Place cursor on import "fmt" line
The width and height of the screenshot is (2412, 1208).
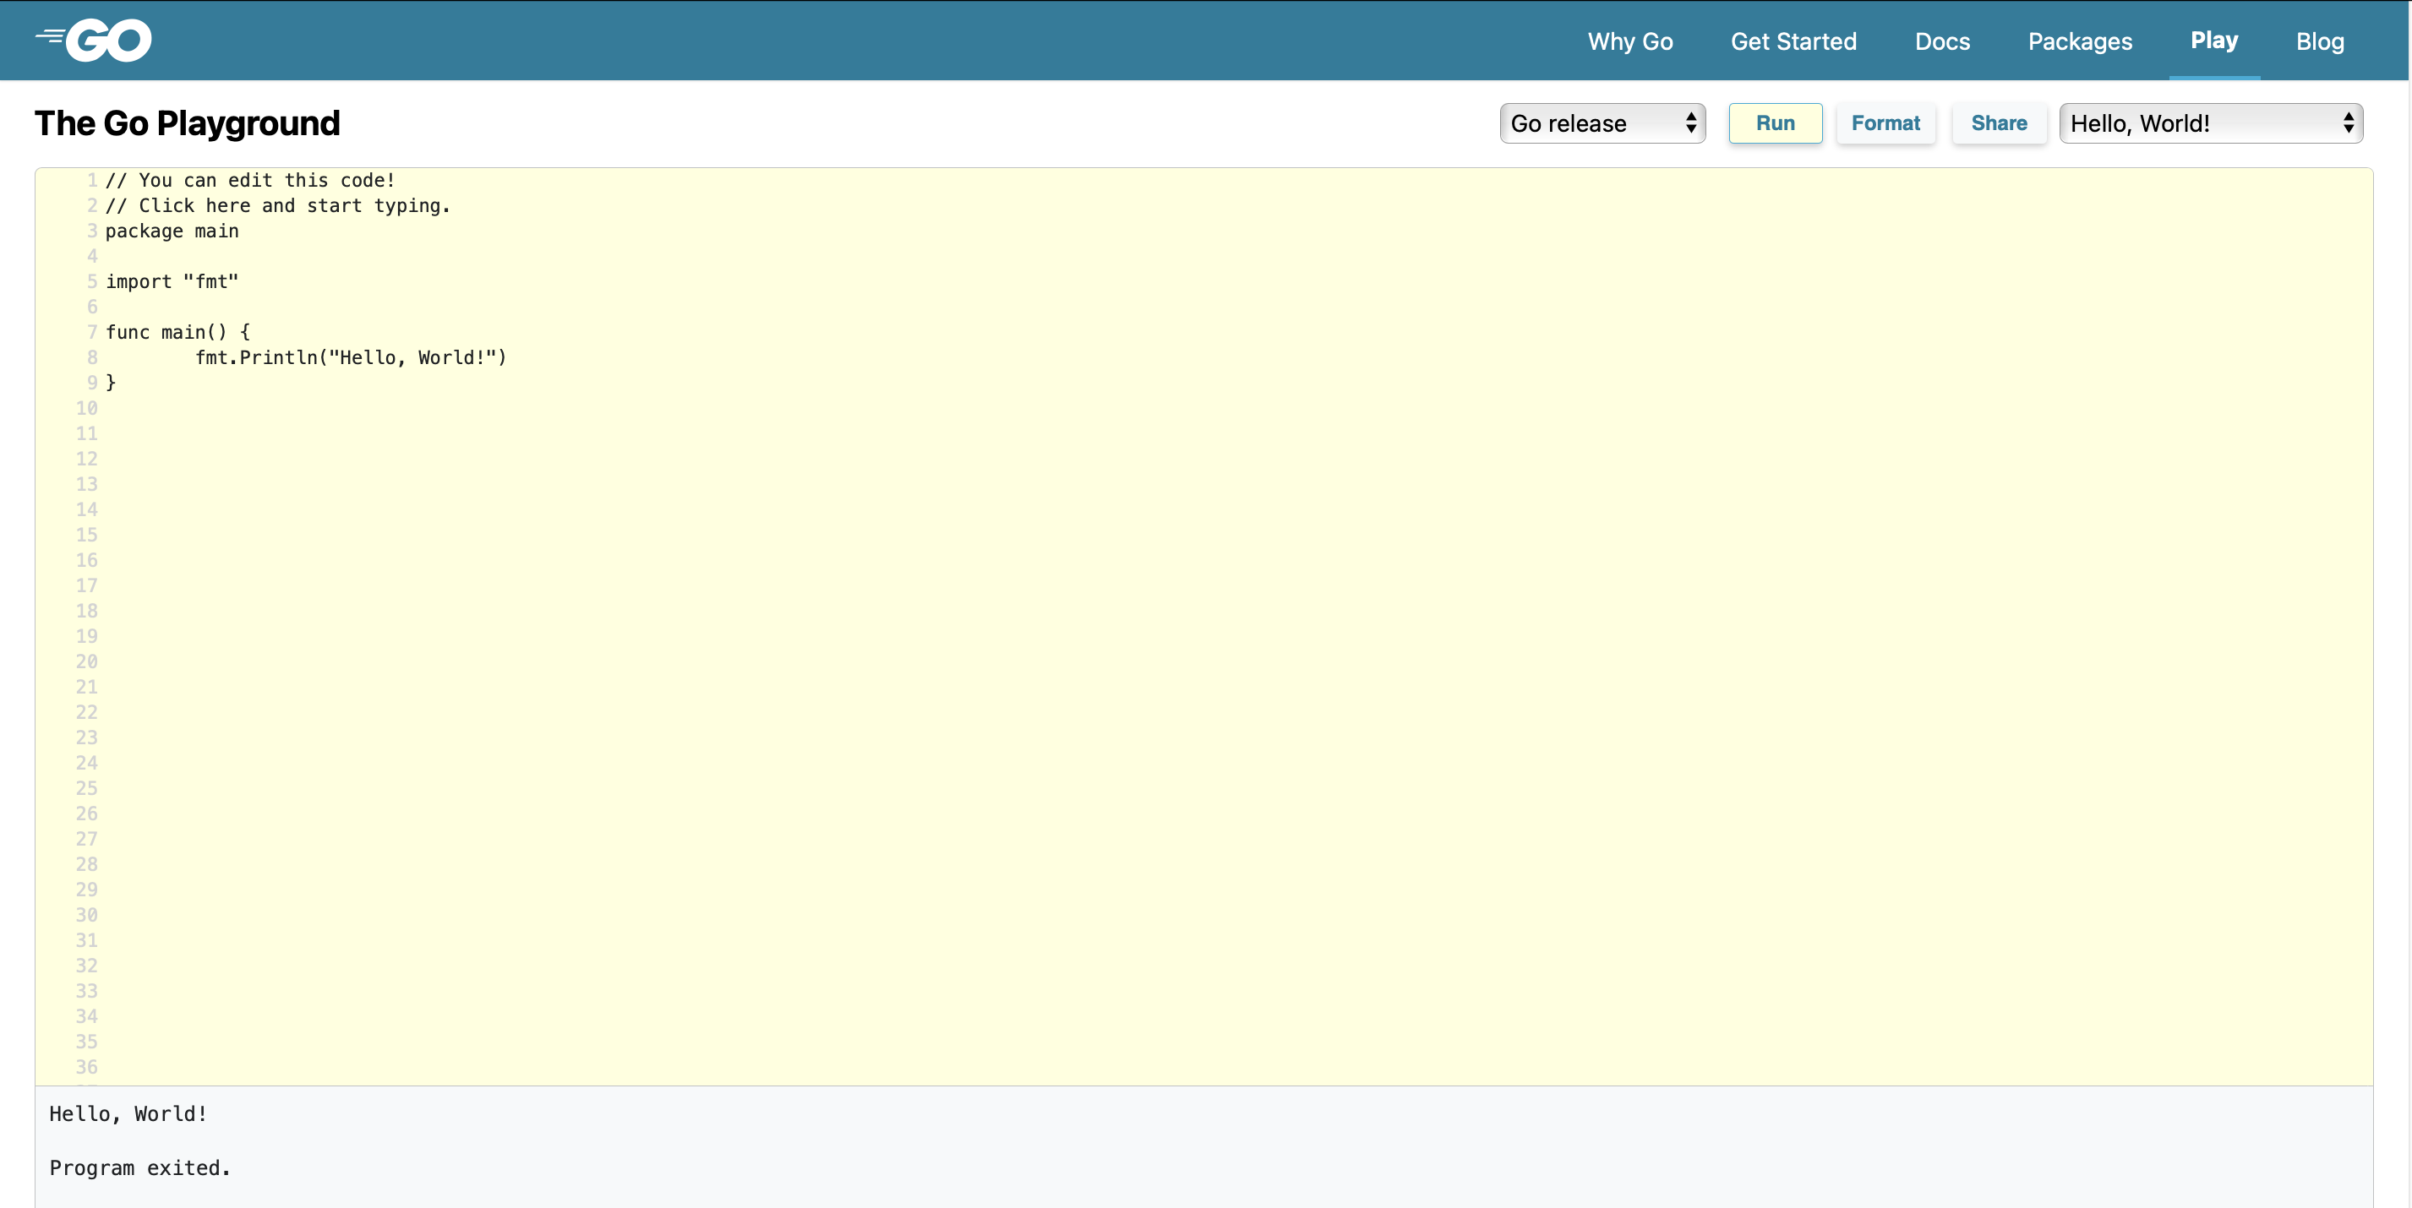pos(172,281)
